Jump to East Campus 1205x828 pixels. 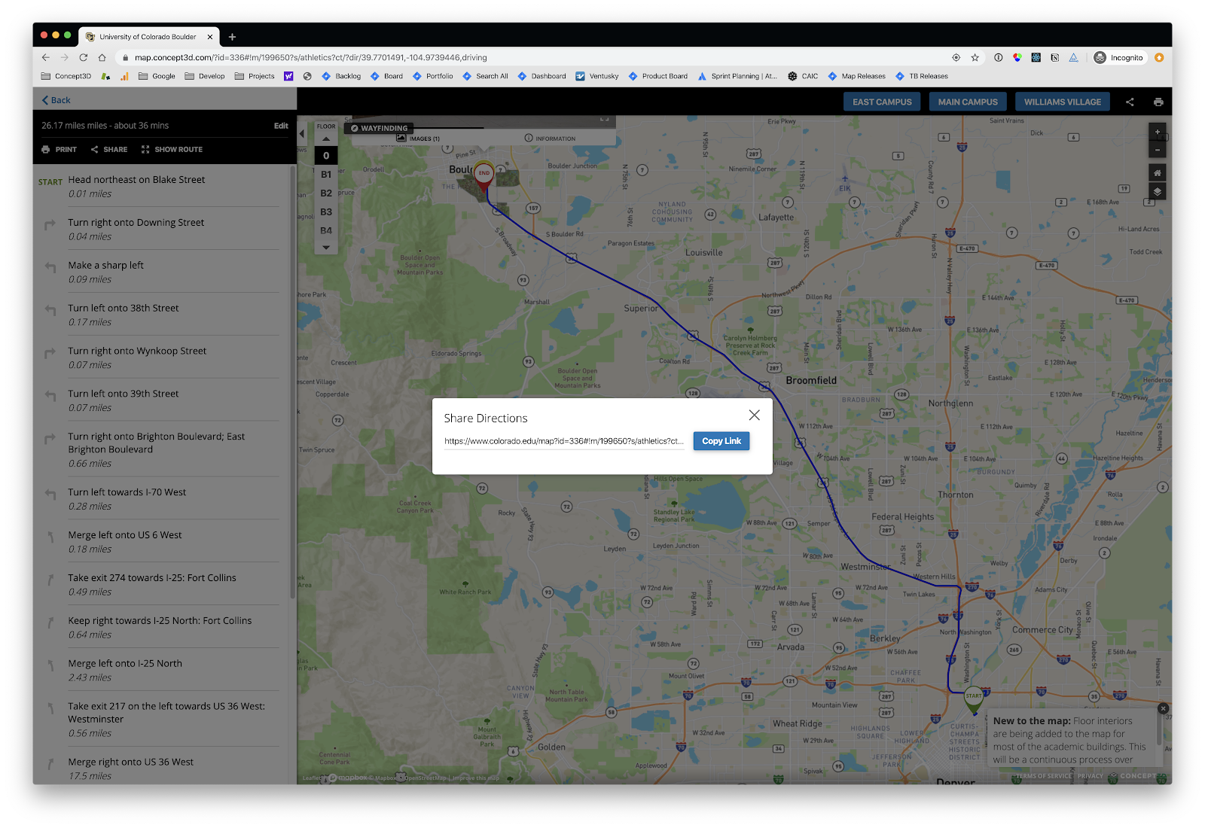pos(882,102)
